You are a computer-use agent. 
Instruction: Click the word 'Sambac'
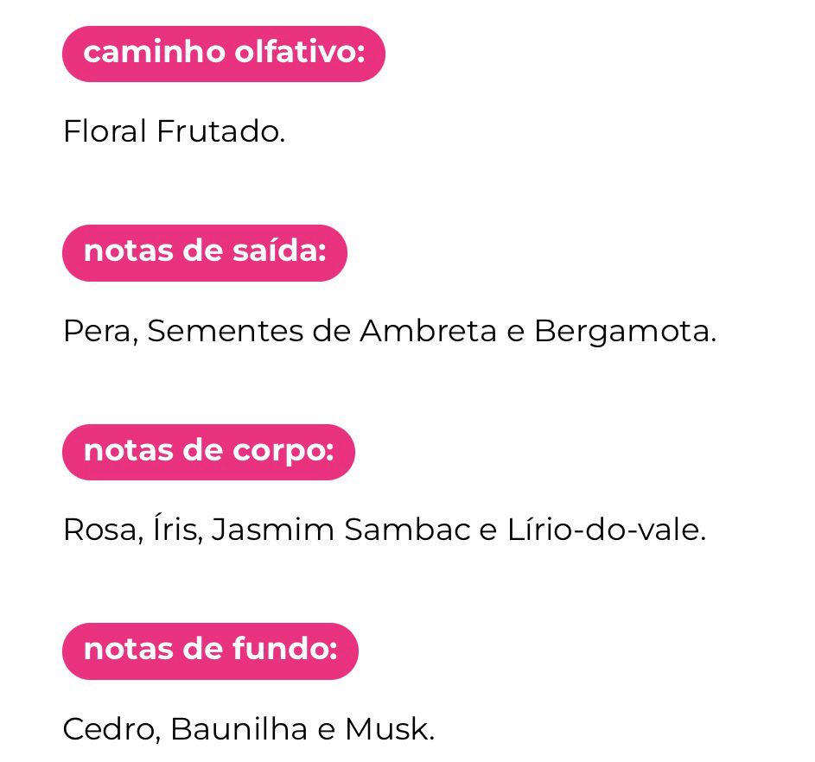[407, 530]
